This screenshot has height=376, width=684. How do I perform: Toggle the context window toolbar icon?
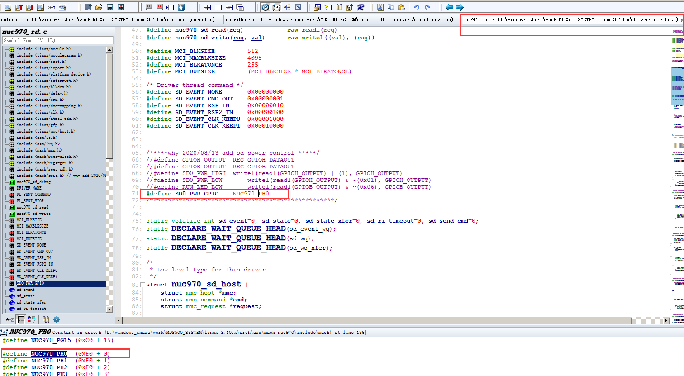276,7
